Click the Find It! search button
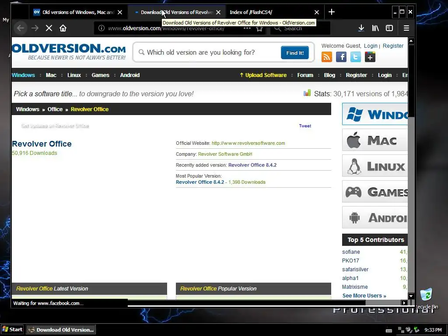The image size is (448, 336). click(295, 52)
